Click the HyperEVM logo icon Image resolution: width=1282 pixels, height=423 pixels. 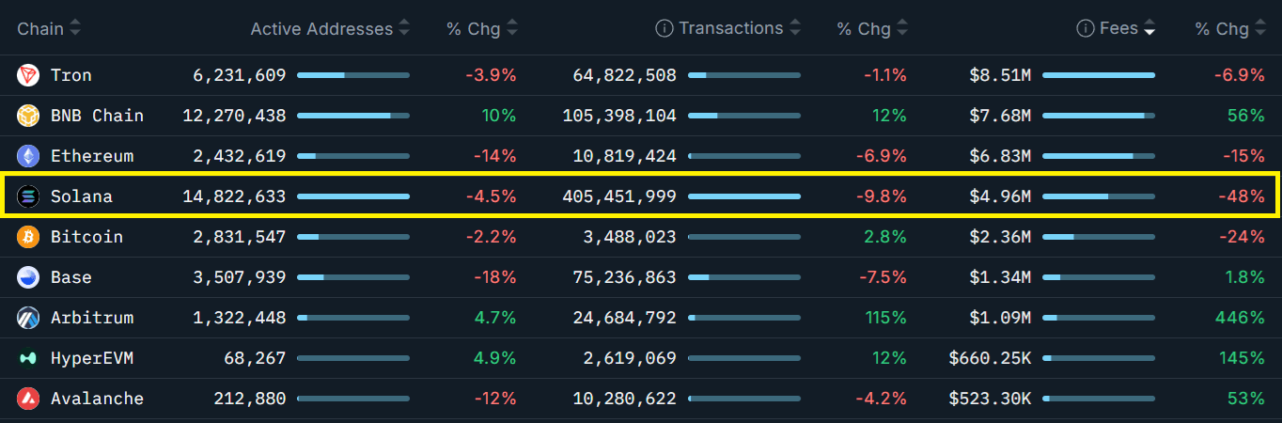[x=28, y=358]
